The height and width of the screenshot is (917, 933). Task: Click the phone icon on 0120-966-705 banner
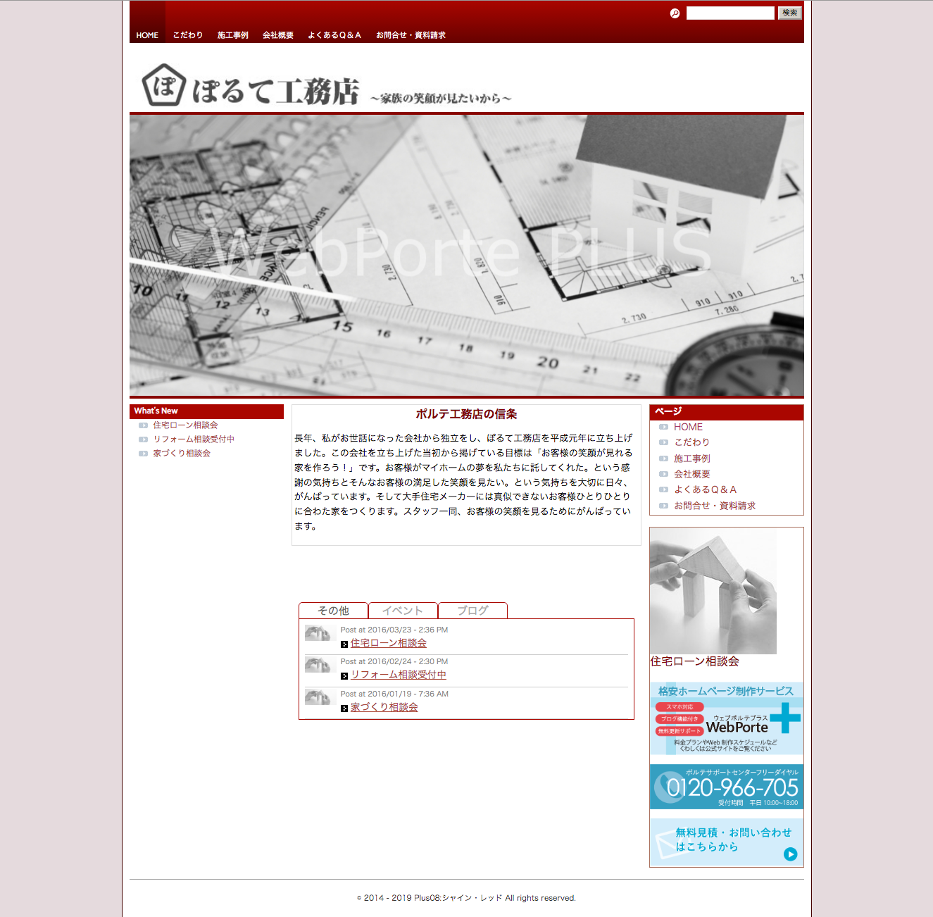click(665, 787)
